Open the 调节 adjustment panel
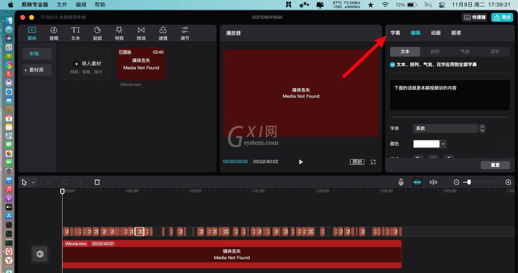Viewport: 518px width, 273px height. pos(185,34)
